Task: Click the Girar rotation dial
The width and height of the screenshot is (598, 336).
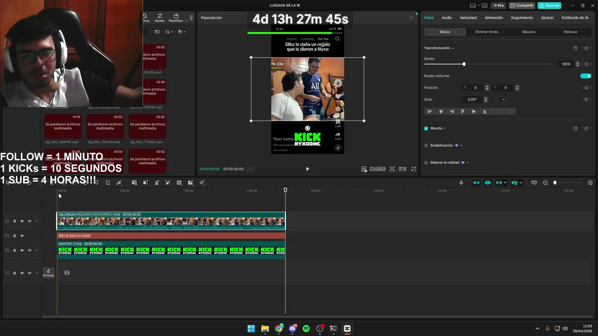Action: point(502,99)
